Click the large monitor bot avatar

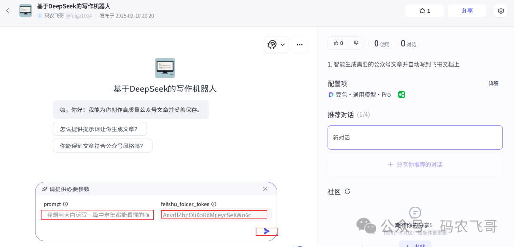(165, 68)
